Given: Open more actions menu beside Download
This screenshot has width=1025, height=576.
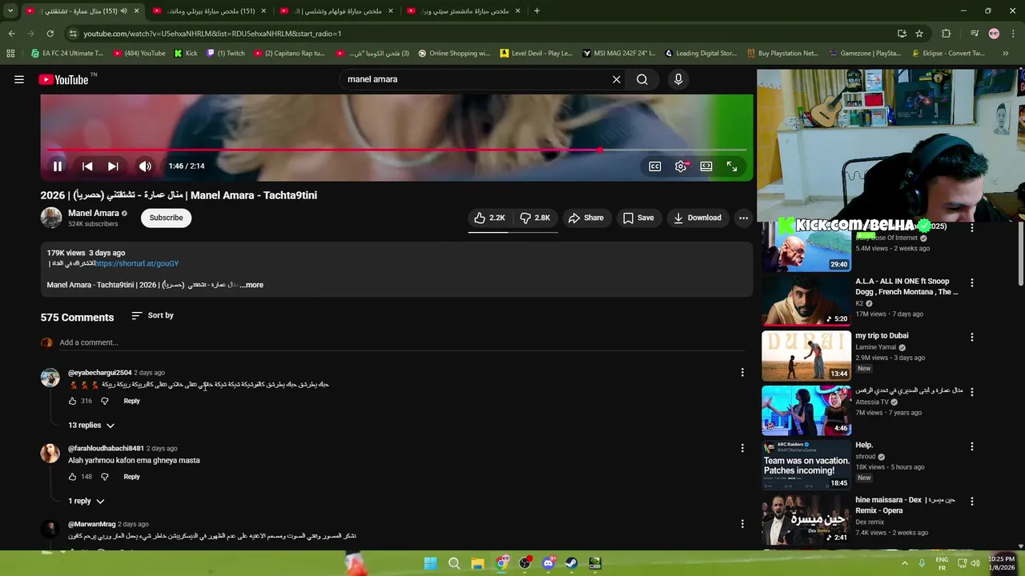Looking at the screenshot, I should (743, 218).
